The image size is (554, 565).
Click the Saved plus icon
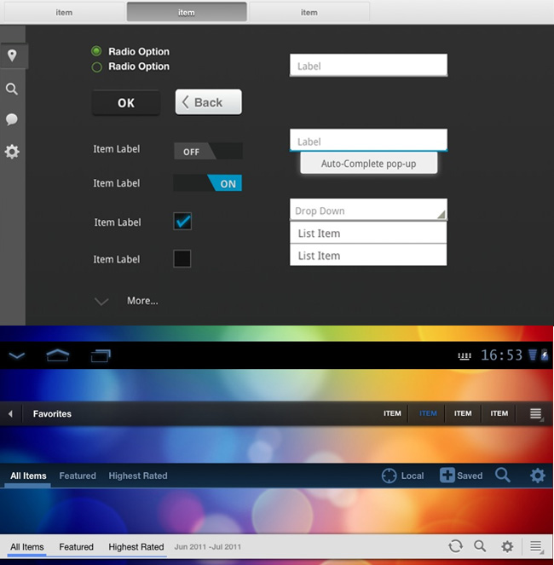(447, 476)
